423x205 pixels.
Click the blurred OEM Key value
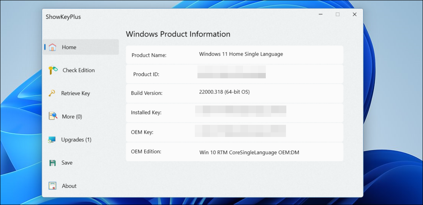coord(240,130)
